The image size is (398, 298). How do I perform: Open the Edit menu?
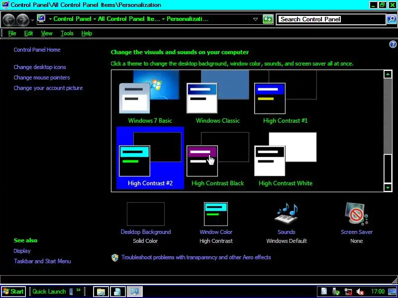coord(28,33)
